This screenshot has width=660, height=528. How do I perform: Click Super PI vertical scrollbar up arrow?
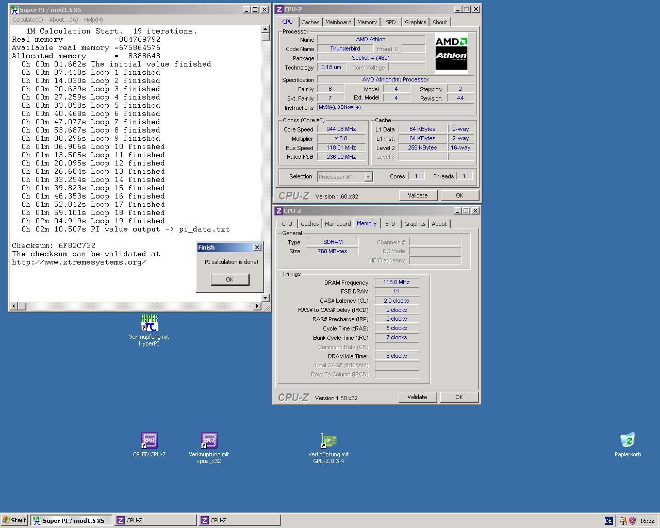[x=266, y=29]
